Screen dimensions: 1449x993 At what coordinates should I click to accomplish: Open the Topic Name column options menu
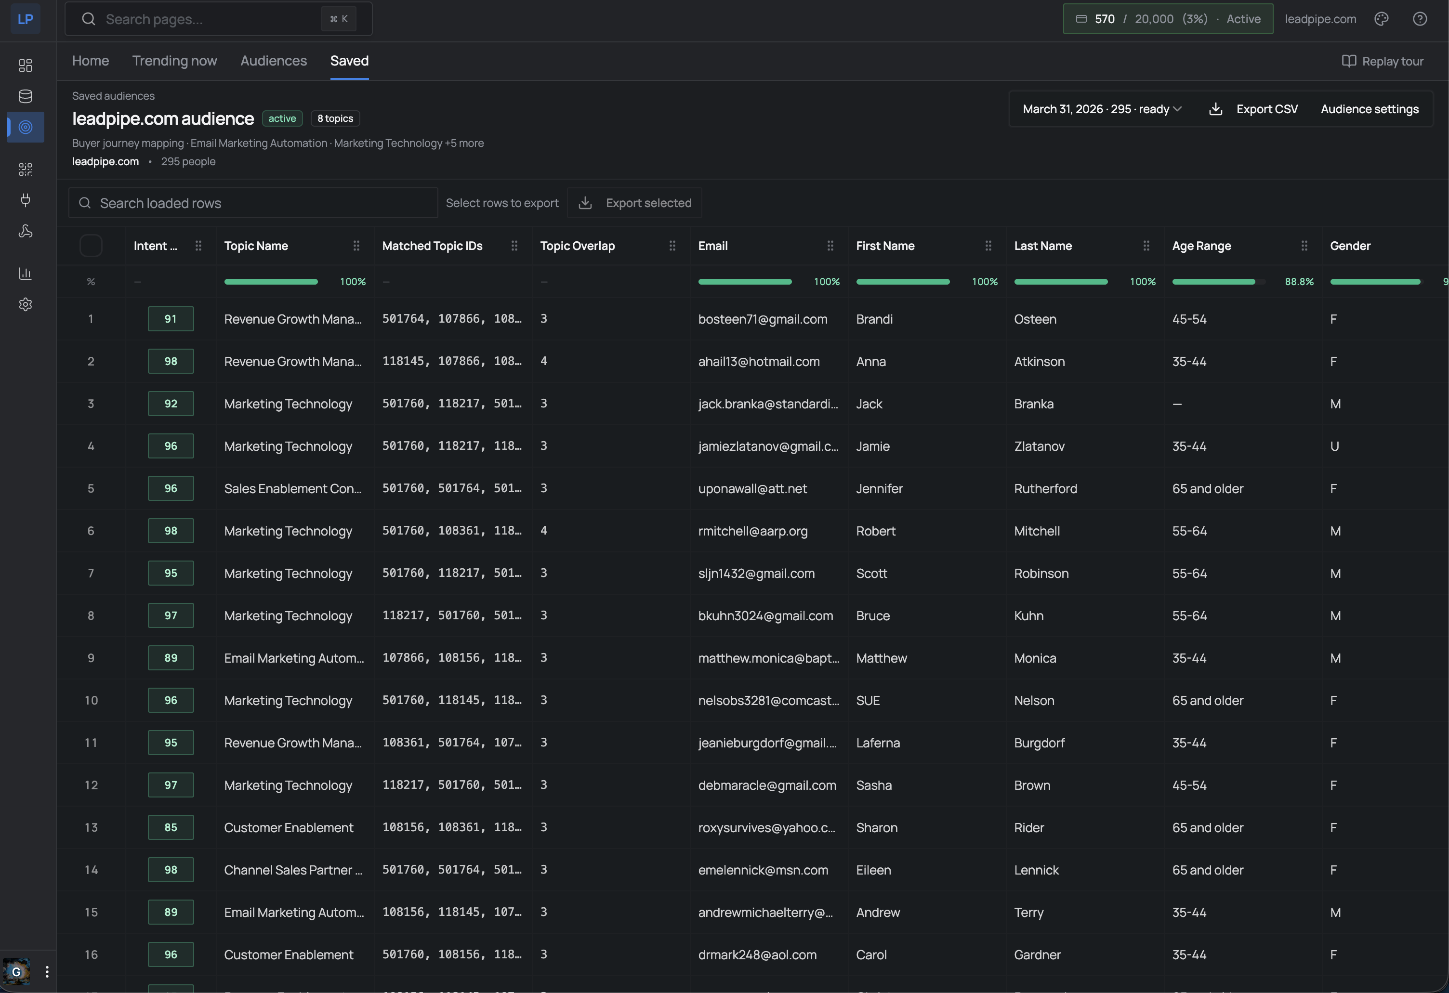pos(356,246)
